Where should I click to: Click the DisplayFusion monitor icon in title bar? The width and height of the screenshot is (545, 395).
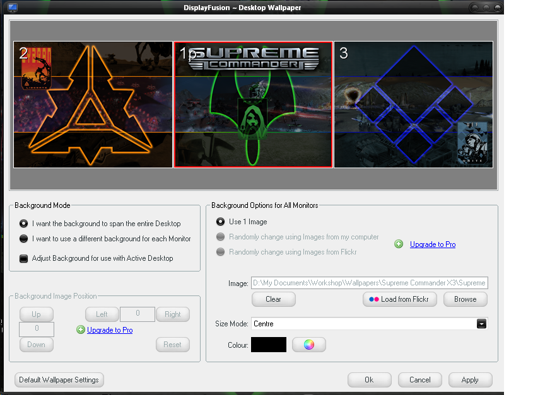click(x=13, y=7)
